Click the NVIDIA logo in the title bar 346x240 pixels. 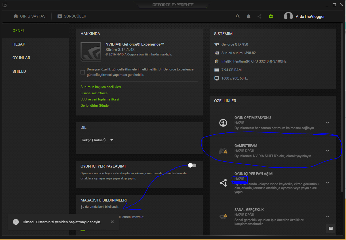click(x=5, y=5)
